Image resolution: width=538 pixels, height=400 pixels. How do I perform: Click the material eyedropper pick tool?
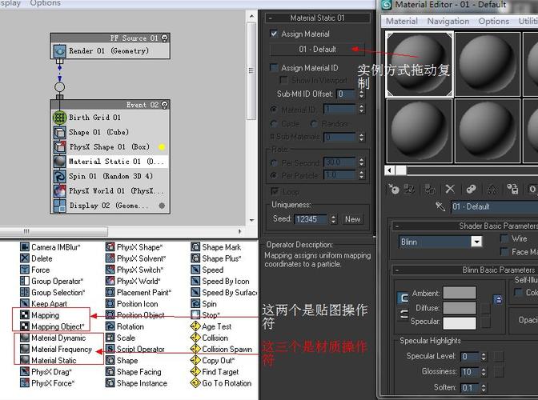point(440,207)
